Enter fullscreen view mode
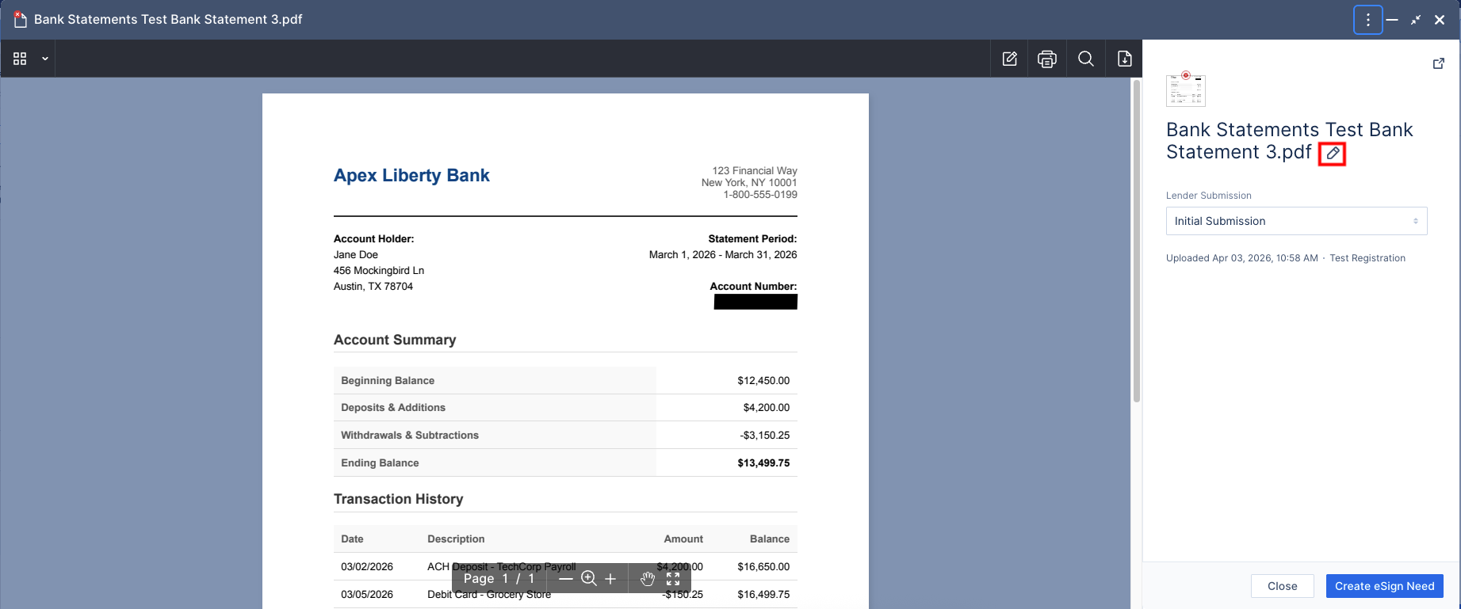The height and width of the screenshot is (609, 1461). 673,579
